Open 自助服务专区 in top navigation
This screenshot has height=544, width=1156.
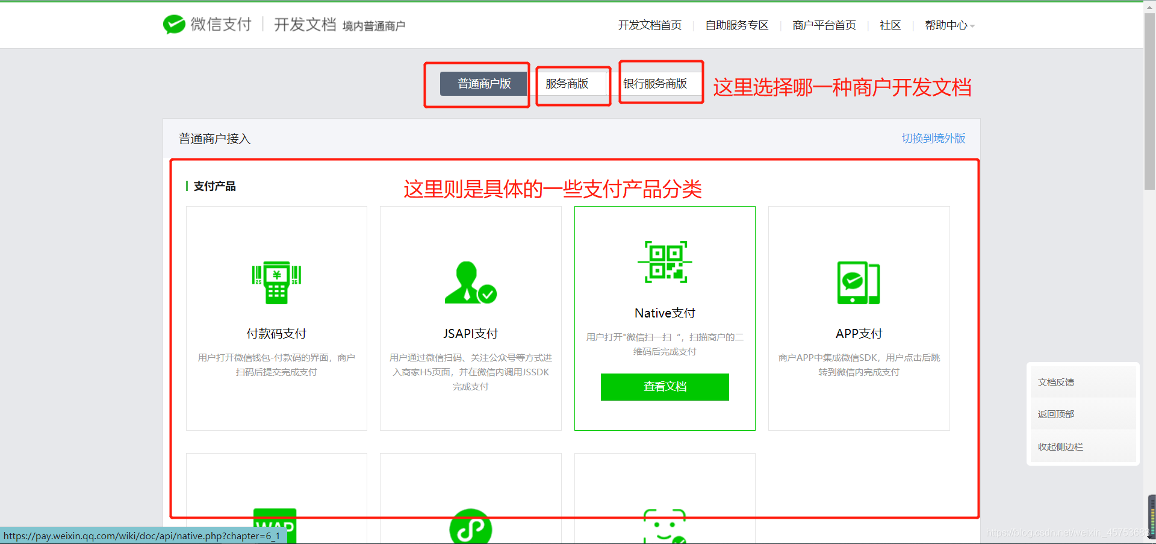pos(737,25)
